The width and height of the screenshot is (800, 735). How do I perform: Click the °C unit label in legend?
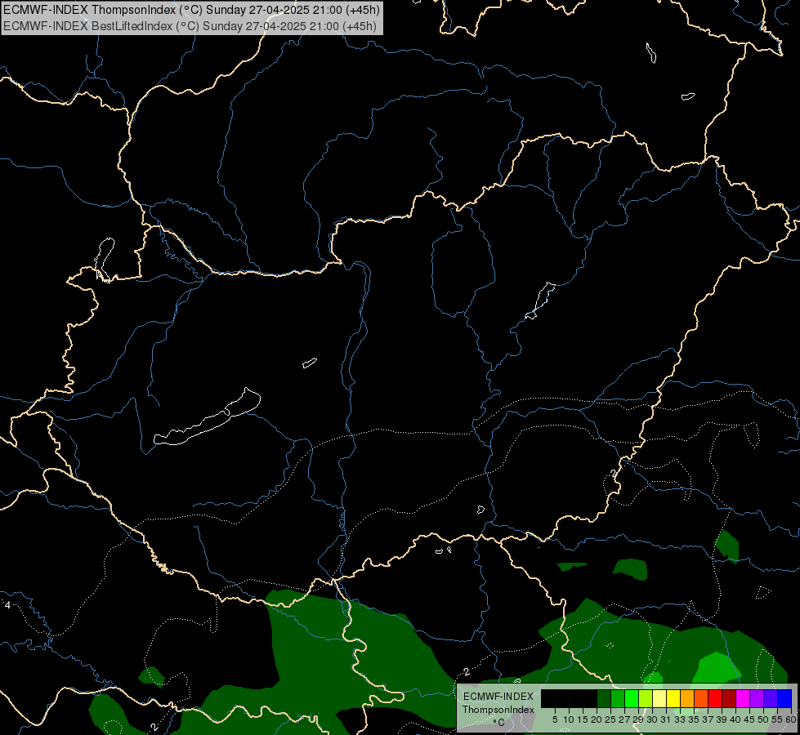pos(499,722)
